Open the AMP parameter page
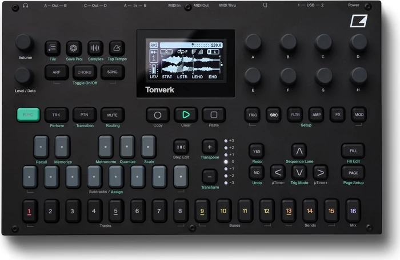Screen dimensions: 400x260 click(x=317, y=115)
